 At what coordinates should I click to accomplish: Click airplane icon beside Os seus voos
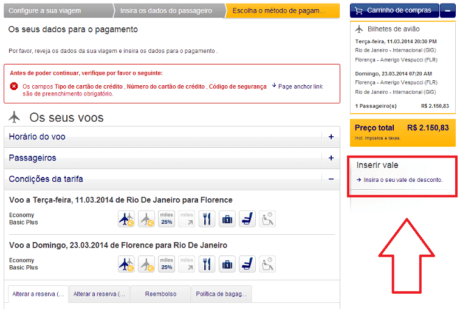coord(15,117)
